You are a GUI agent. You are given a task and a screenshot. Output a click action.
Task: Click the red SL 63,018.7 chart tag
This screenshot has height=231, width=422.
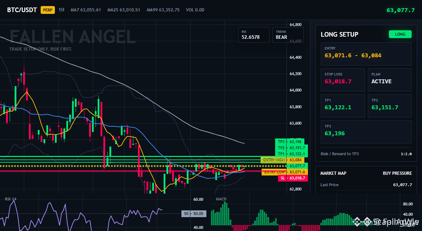293,178
